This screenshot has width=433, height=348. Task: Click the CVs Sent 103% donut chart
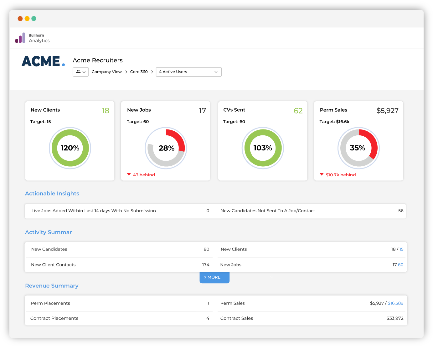click(263, 148)
